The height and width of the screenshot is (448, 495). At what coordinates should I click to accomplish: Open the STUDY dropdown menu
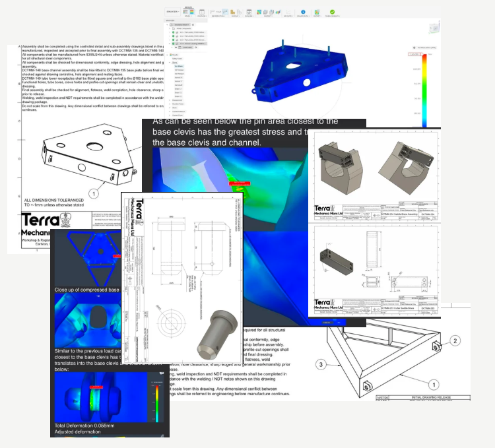pos(188,16)
